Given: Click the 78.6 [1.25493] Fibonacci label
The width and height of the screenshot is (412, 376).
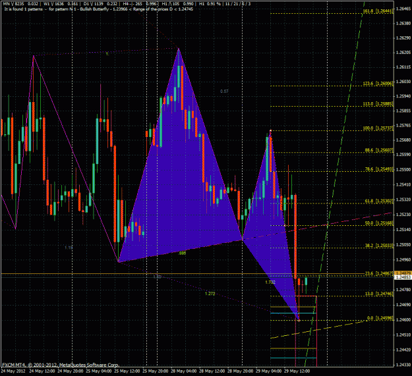Looking at the screenshot, I should tap(379, 169).
